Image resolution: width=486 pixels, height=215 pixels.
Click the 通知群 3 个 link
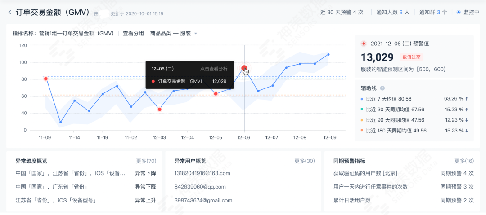pos(433,13)
